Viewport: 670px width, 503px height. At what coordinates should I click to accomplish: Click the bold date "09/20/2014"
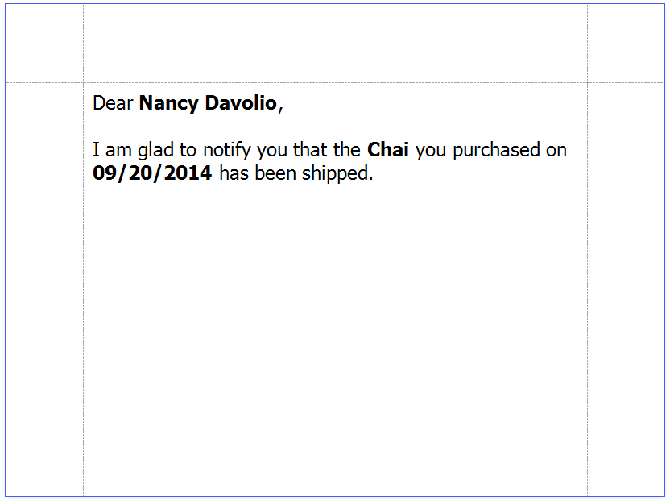tap(153, 173)
